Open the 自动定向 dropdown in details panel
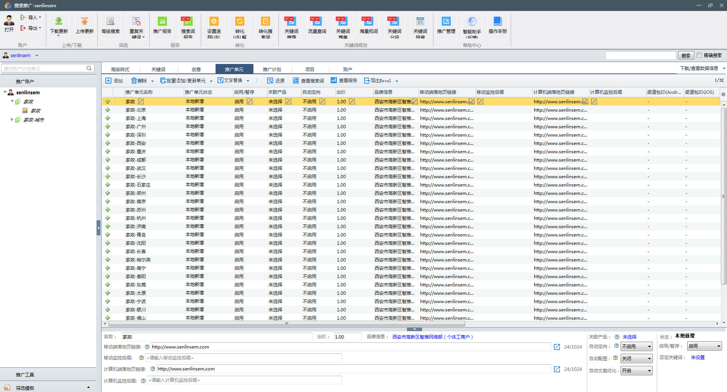 636,347
